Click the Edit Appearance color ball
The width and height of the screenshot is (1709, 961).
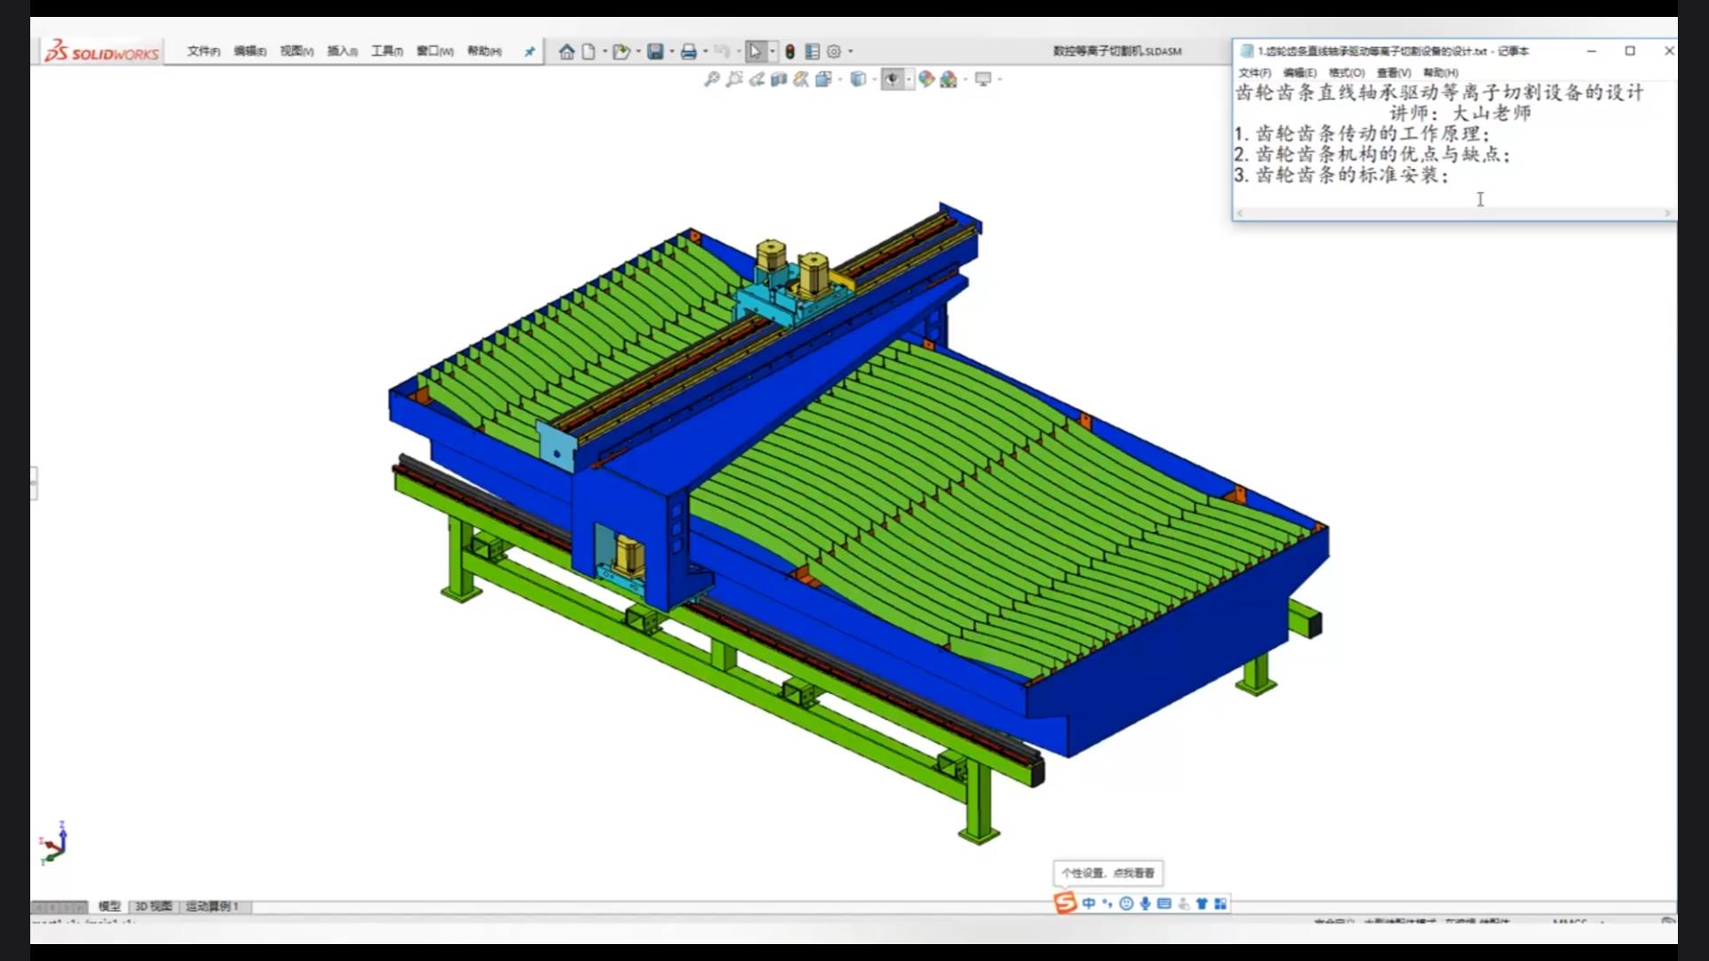coord(927,79)
